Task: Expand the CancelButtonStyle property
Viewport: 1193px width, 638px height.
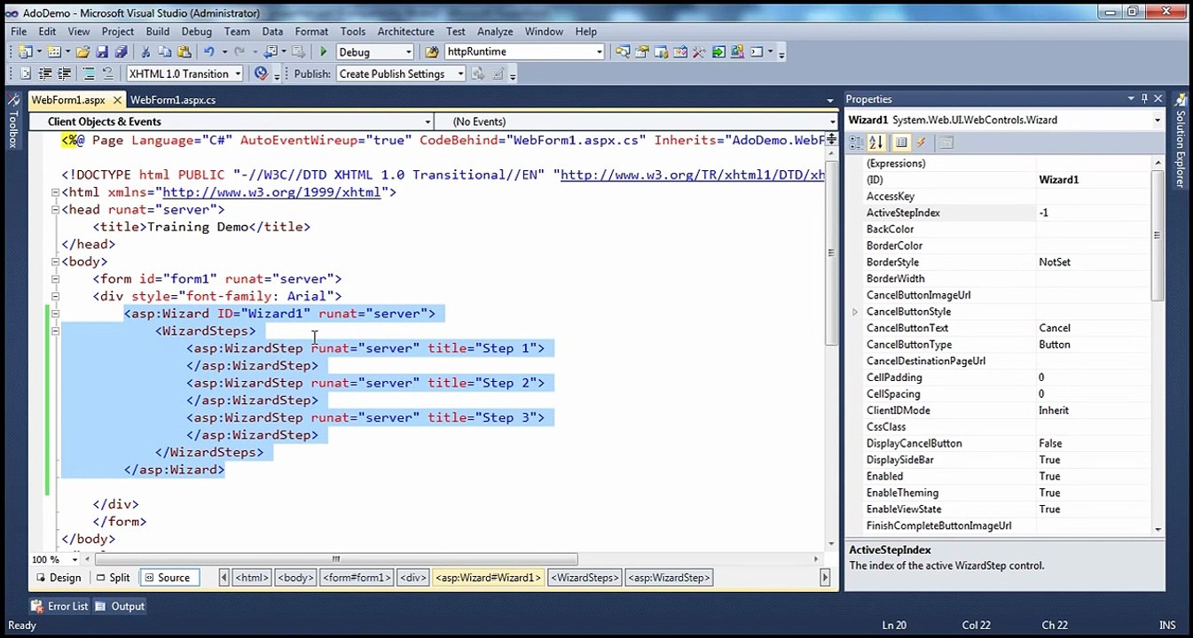Action: tap(855, 312)
